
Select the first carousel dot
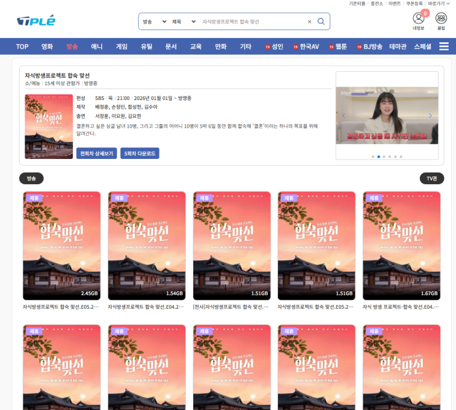pos(373,157)
